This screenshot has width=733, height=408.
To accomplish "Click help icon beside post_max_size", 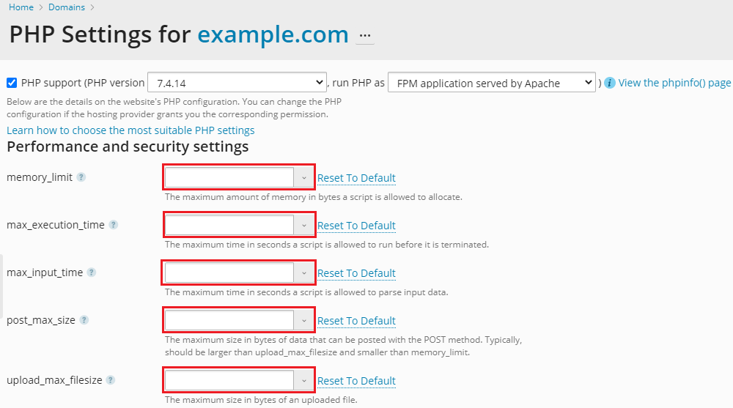I will pyautogui.click(x=84, y=320).
